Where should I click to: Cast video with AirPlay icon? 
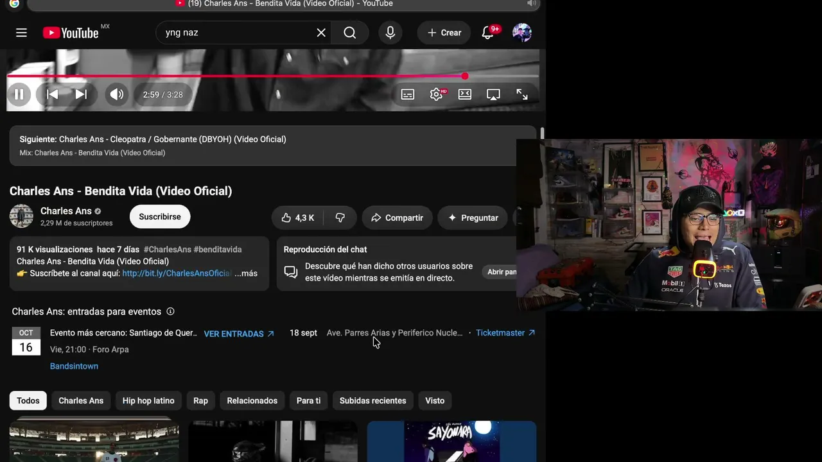click(493, 94)
